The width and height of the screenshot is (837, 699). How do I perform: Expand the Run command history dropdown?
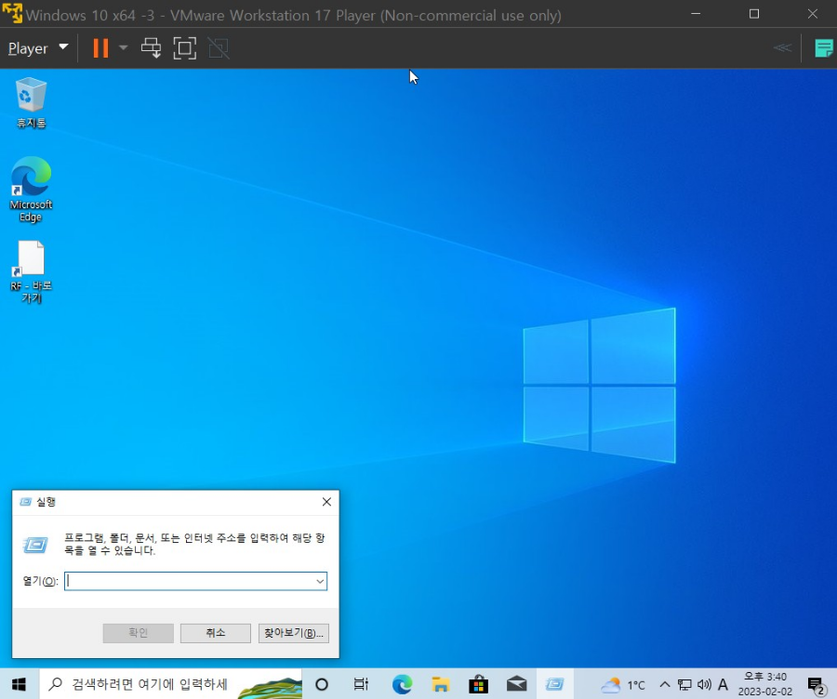pos(320,581)
